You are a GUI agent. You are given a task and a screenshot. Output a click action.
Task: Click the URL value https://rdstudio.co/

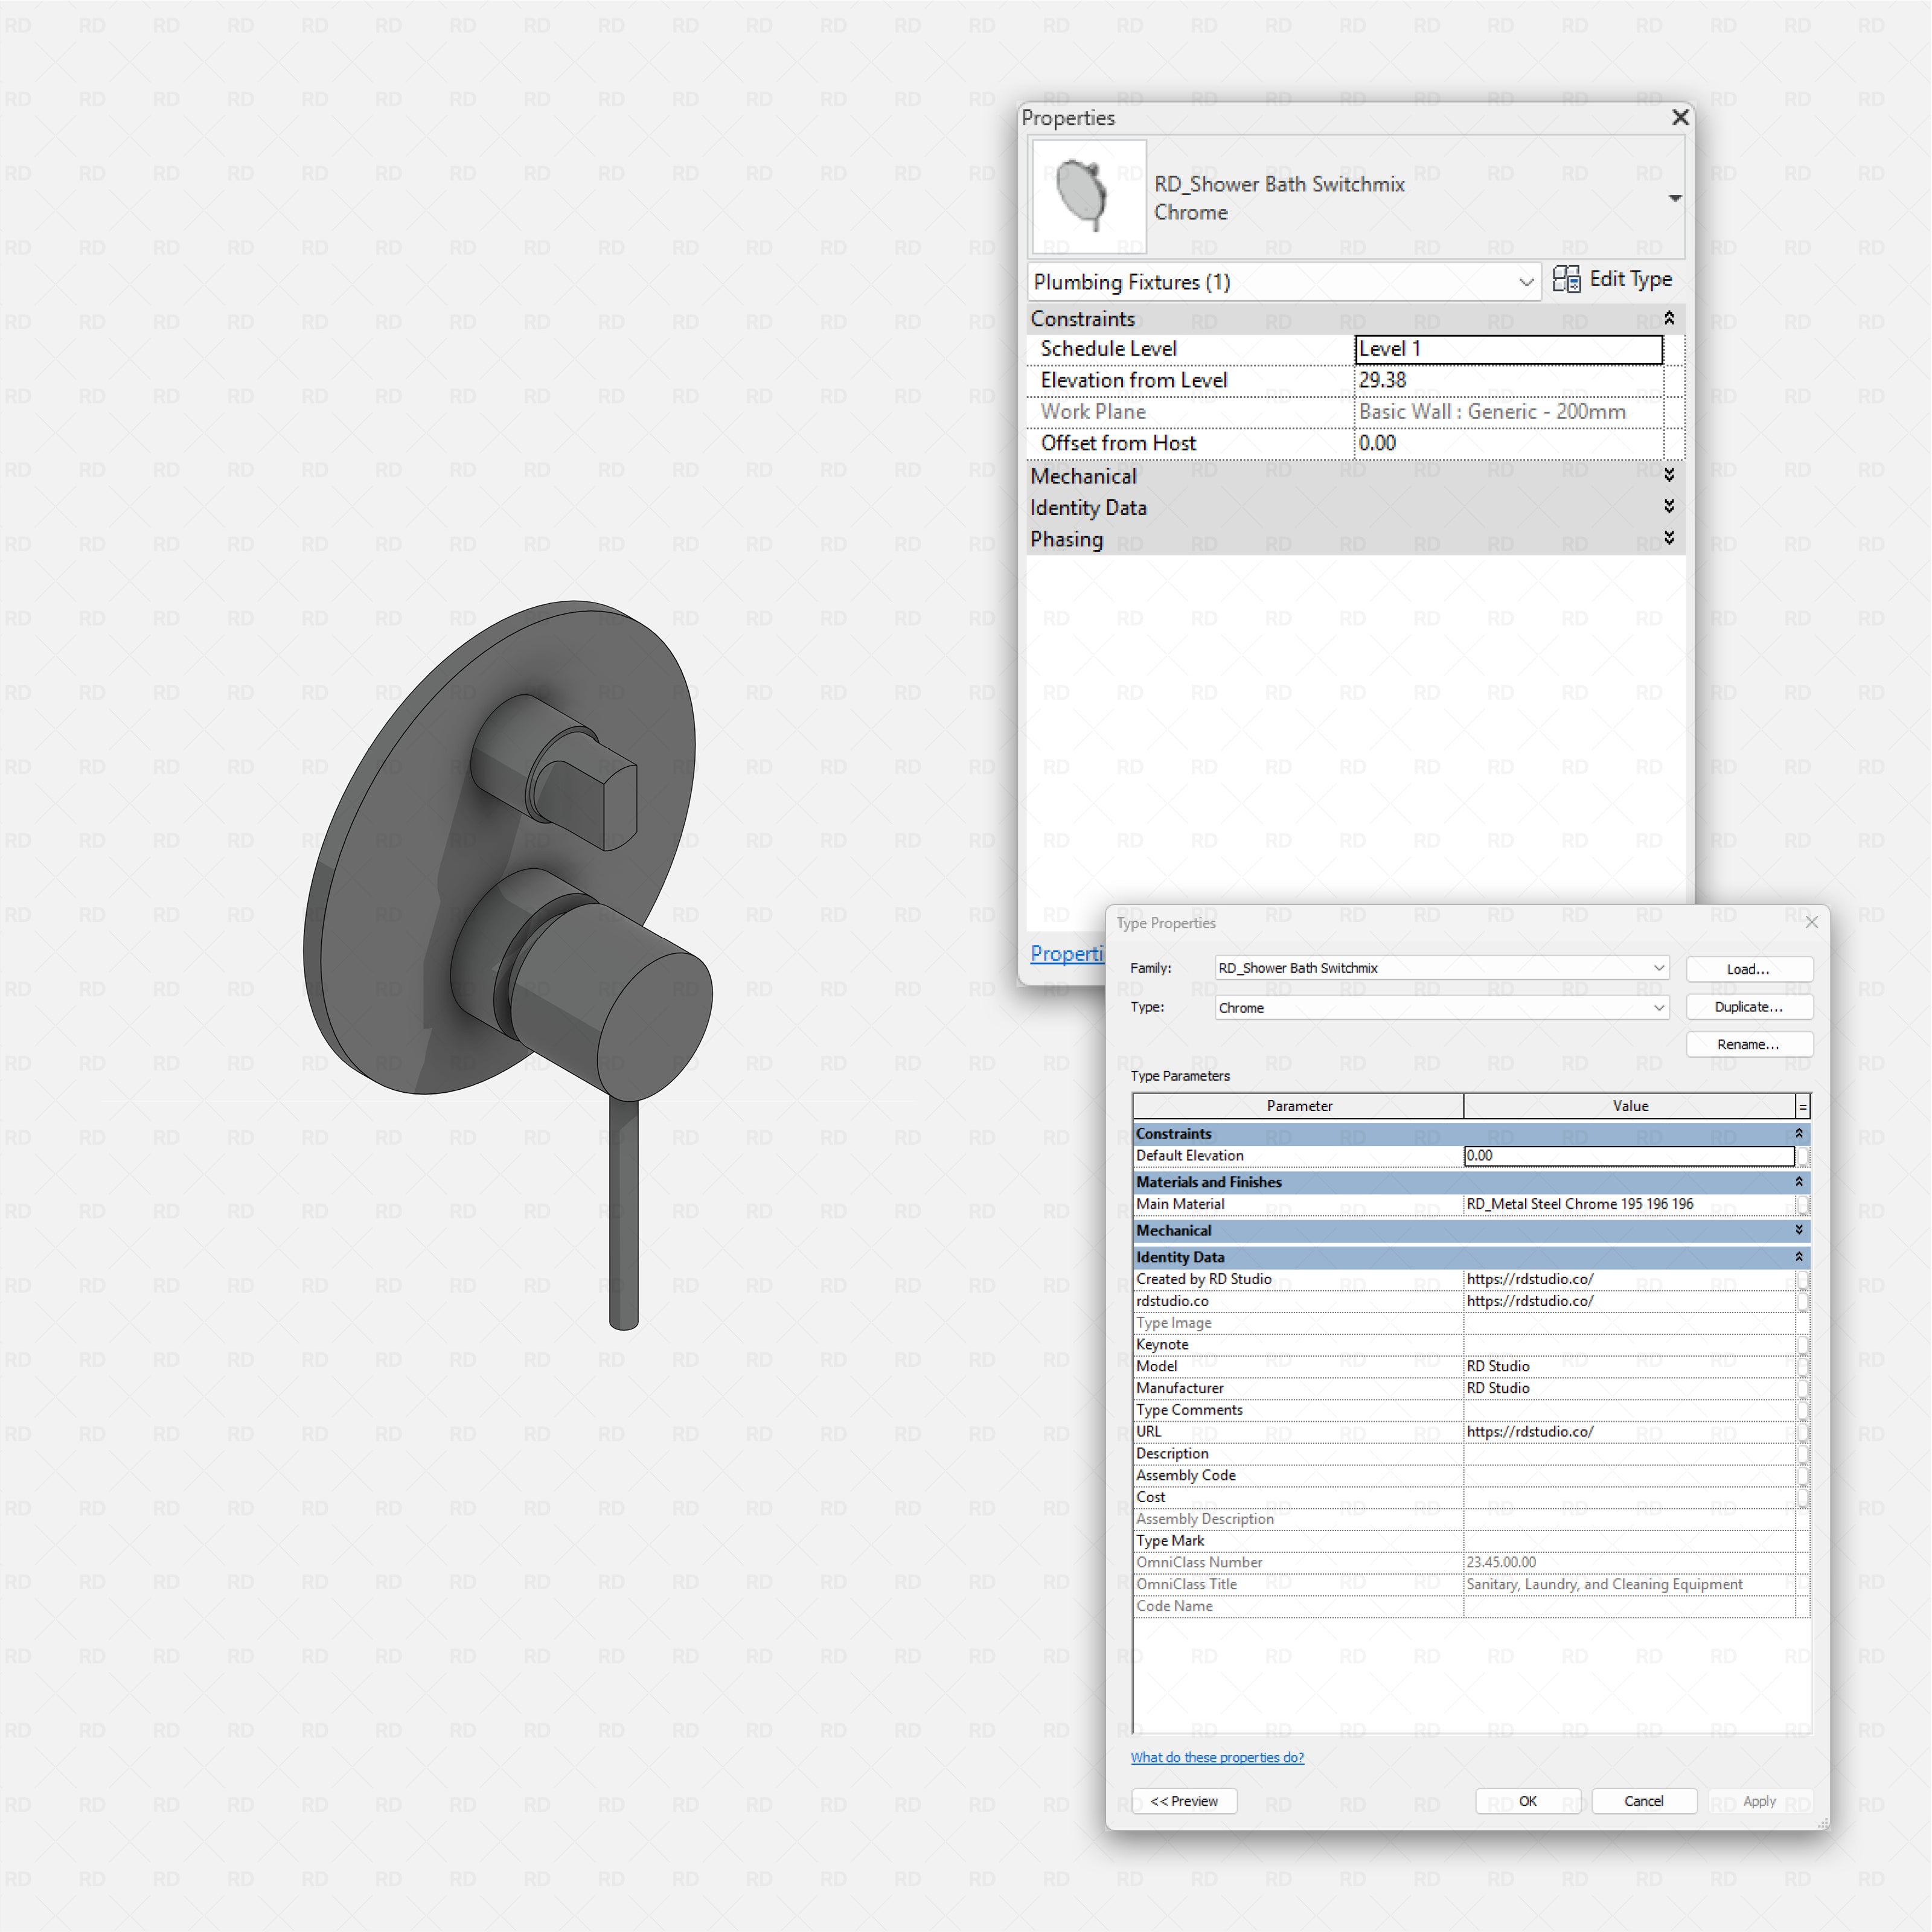pos(1629,1432)
